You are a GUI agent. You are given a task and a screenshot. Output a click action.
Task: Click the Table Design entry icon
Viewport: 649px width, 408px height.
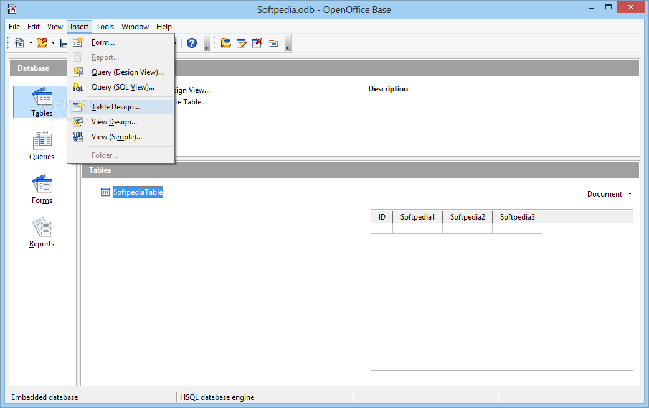[x=77, y=106]
